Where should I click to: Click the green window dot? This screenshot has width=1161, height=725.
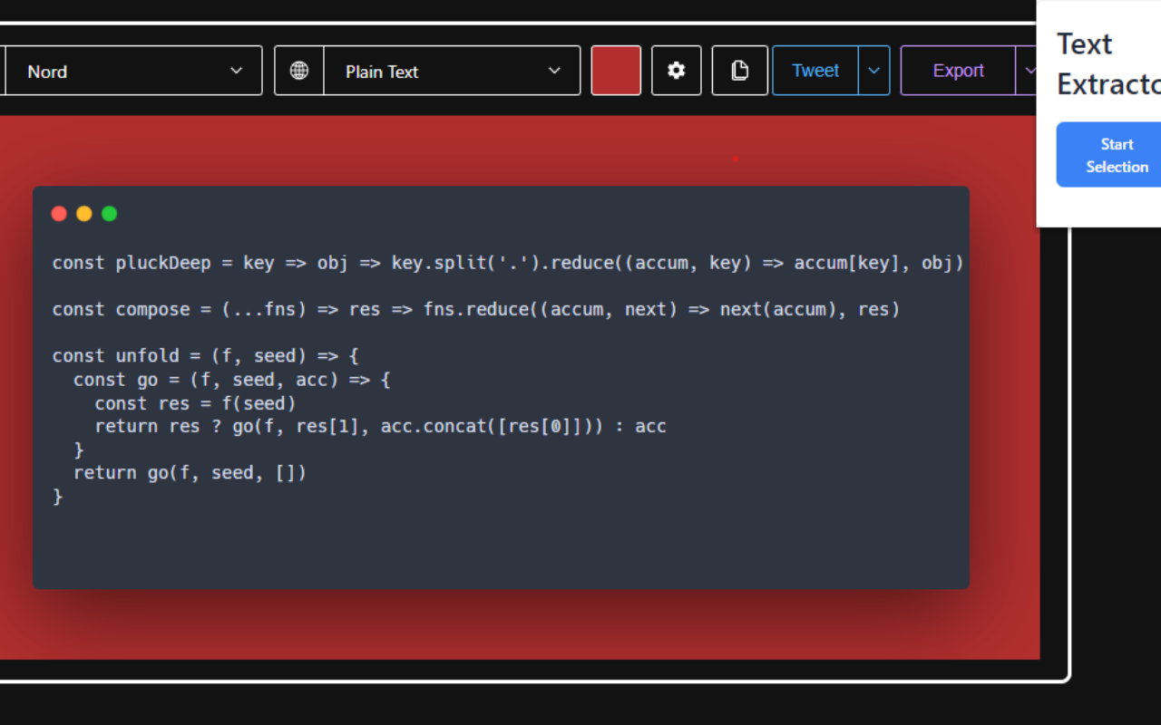(x=110, y=214)
